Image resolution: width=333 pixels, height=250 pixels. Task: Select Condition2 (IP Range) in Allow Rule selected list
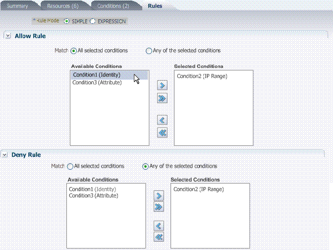click(x=202, y=76)
